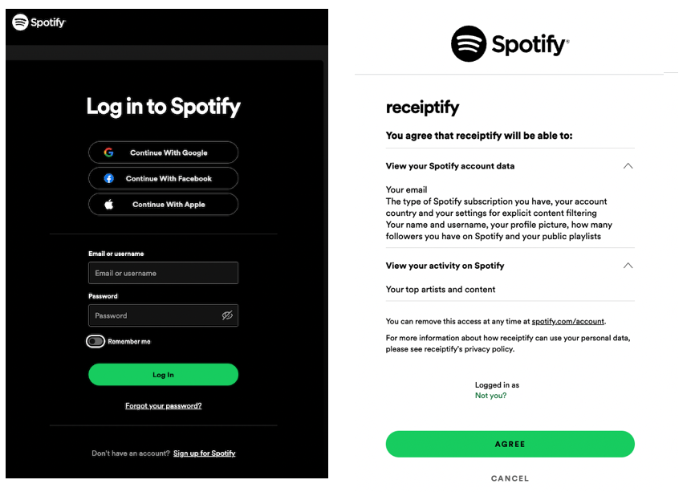The image size is (691, 492).
Task: Select 'Continue With Facebook' option
Action: pyautogui.click(x=163, y=178)
